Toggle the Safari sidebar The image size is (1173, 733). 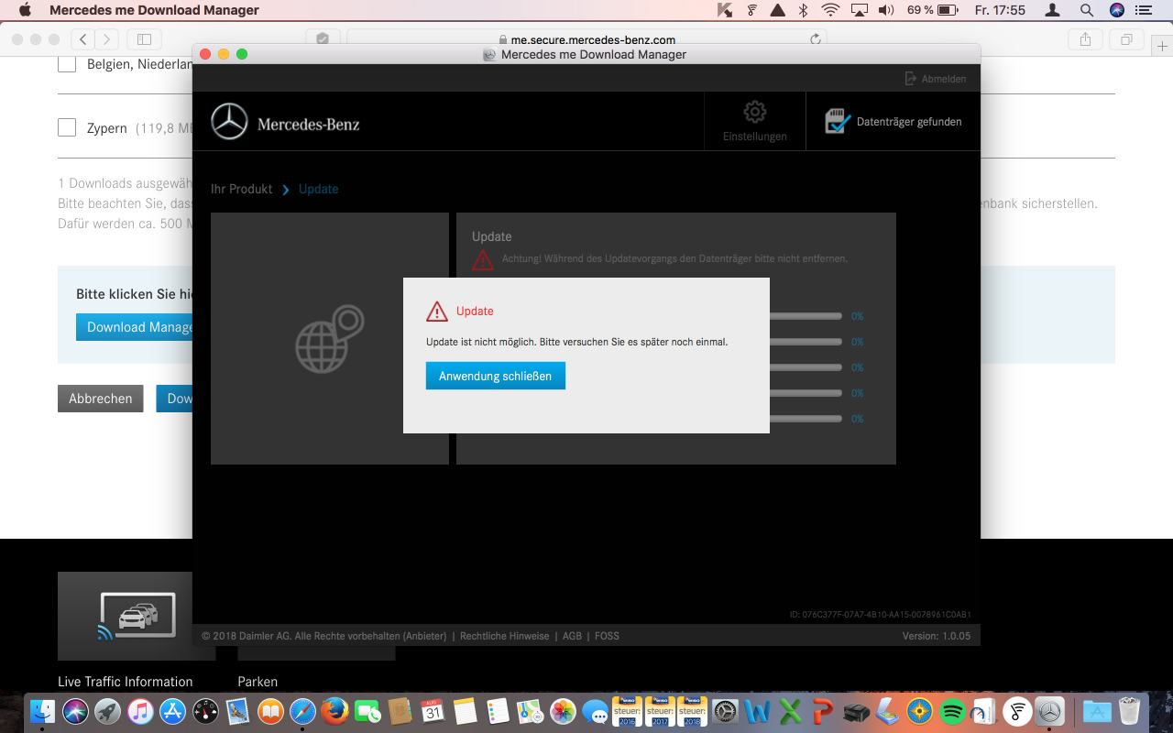pos(144,39)
